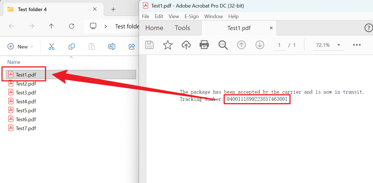Bookmark file with the star icon

click(168, 45)
